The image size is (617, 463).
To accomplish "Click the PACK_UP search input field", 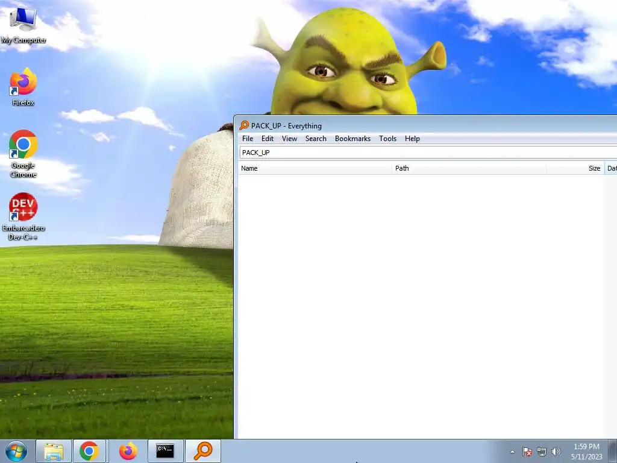I will (428, 153).
